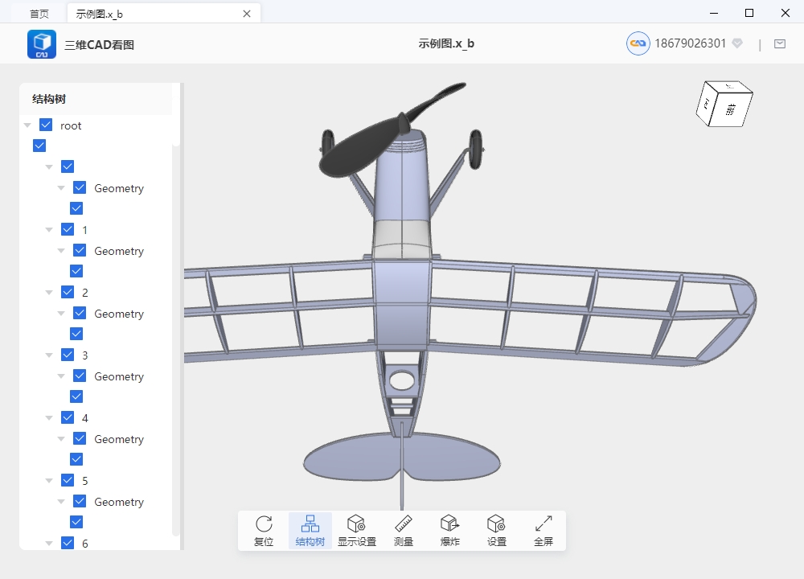The height and width of the screenshot is (579, 804).
Task: Click the 复位 reset view icon
Action: pos(264,531)
